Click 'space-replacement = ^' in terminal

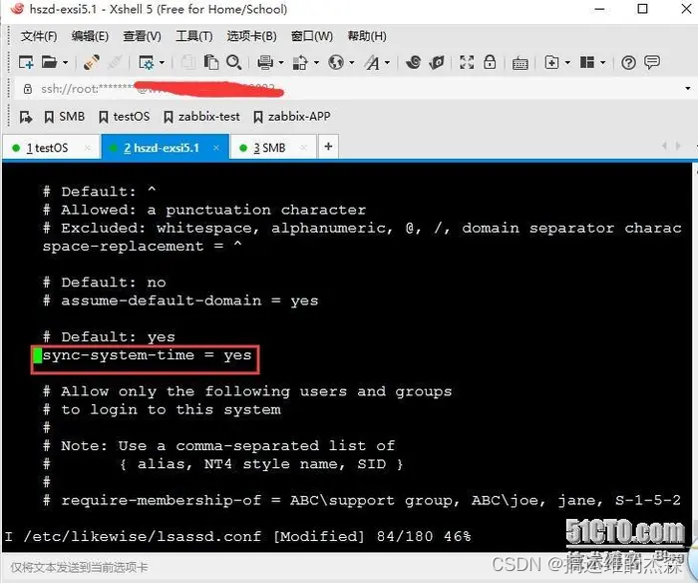click(x=143, y=246)
